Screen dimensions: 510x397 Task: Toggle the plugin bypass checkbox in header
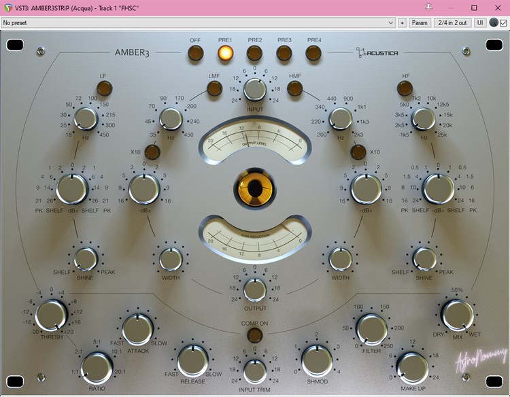pos(503,22)
